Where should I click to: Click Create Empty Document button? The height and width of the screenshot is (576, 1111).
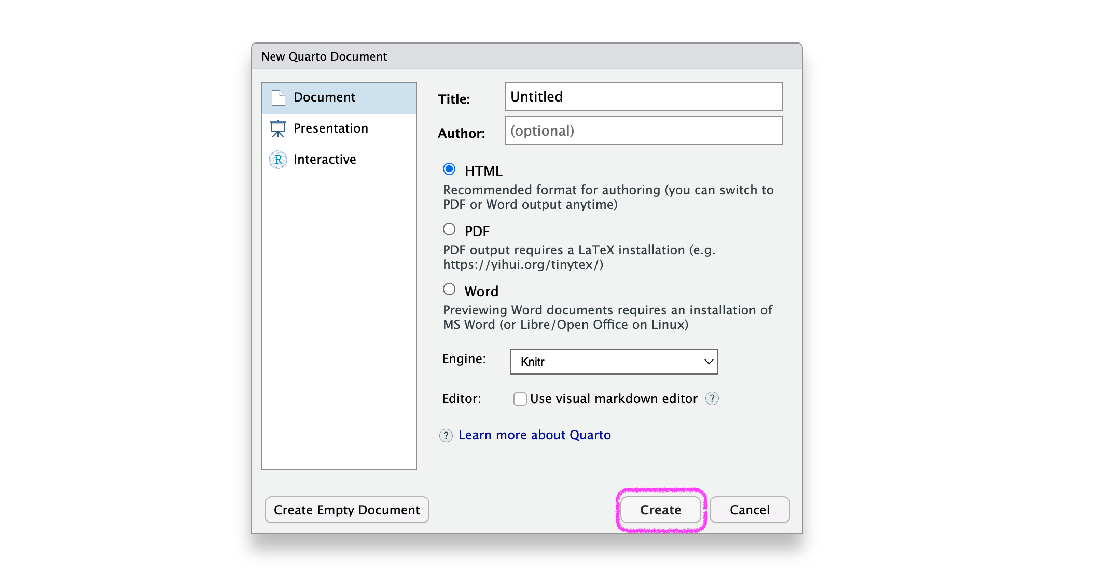point(346,510)
